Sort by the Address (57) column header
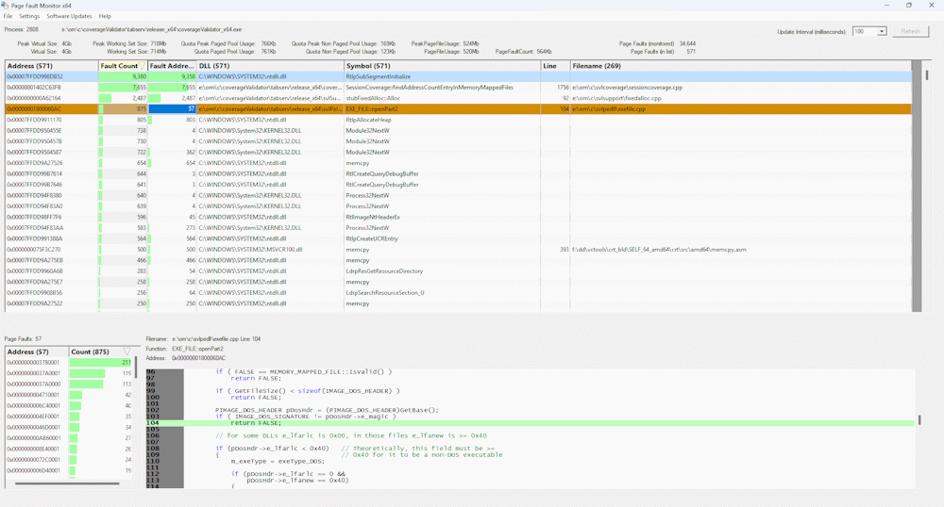 [x=37, y=352]
